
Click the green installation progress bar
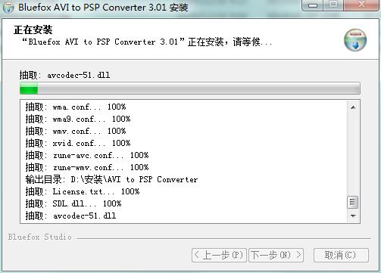(190, 88)
